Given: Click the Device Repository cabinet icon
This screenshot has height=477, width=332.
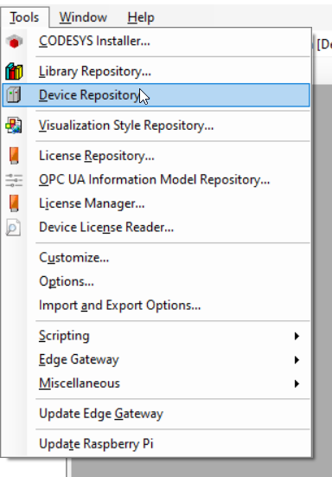Looking at the screenshot, I should 14,95.
